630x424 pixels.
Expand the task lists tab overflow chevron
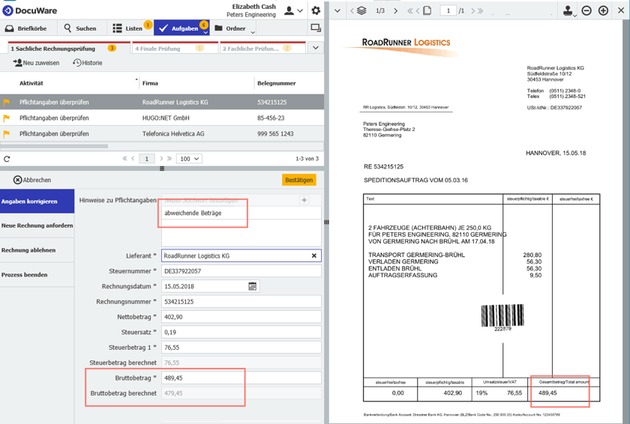316,48
